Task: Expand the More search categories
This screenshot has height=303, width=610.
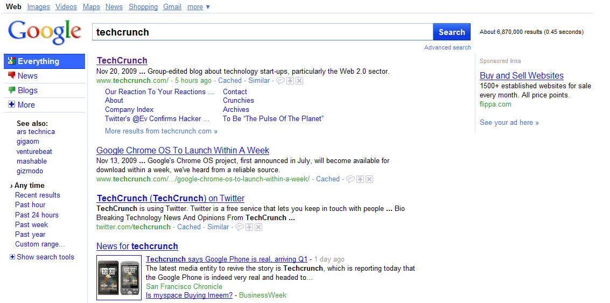Action: (26, 105)
